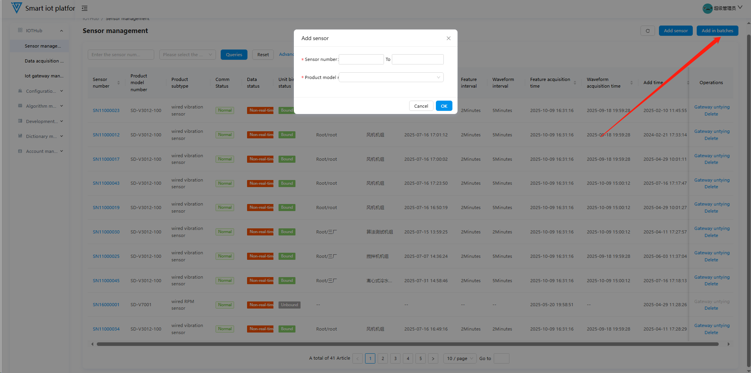751x373 pixels.
Task: Click the Add in batches button
Action: click(x=718, y=31)
